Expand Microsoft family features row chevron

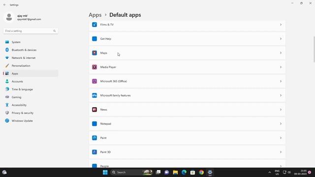[281, 95]
